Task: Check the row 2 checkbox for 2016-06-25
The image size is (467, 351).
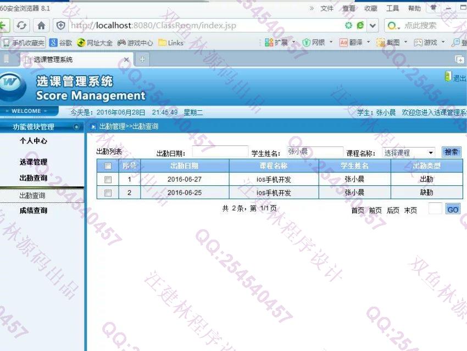Action: click(x=108, y=193)
